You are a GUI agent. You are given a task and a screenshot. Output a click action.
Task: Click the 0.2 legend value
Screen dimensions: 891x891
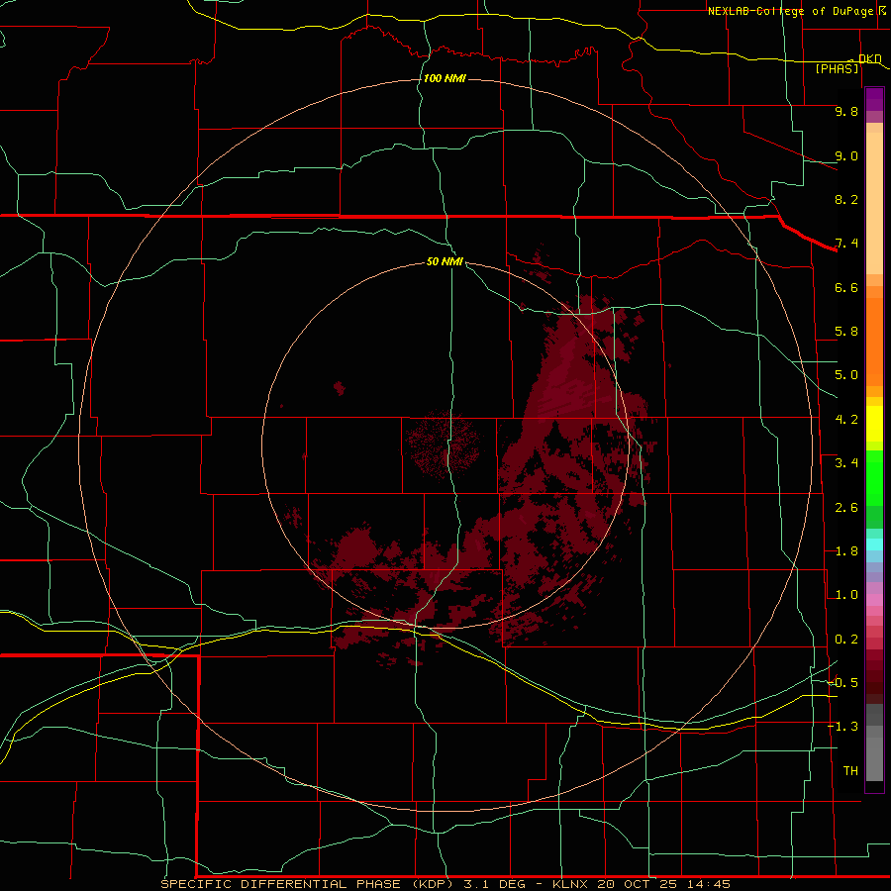[x=846, y=640]
